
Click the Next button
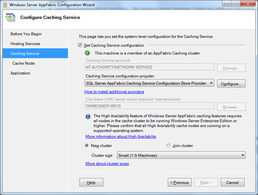206,182
